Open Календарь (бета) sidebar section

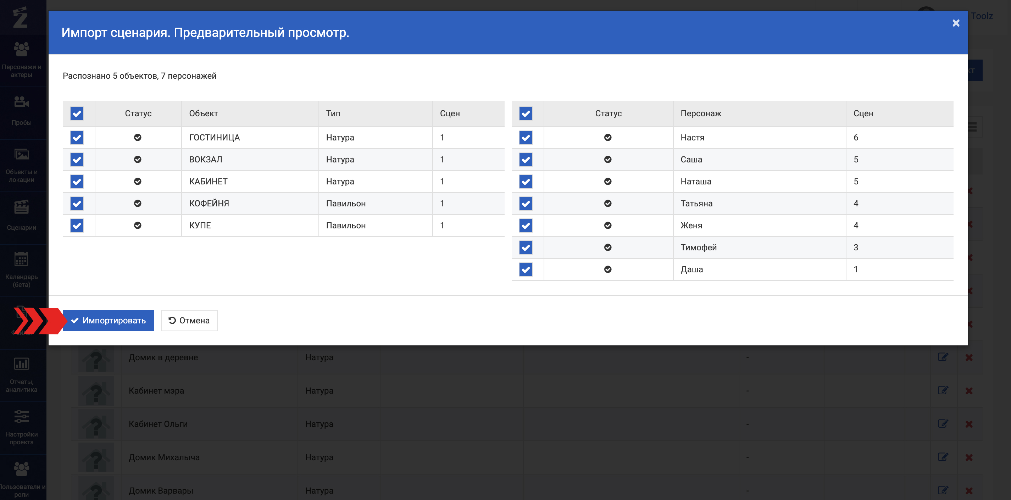click(22, 270)
